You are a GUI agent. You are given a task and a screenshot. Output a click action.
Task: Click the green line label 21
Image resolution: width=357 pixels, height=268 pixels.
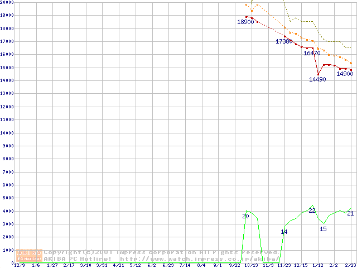click(x=350, y=214)
